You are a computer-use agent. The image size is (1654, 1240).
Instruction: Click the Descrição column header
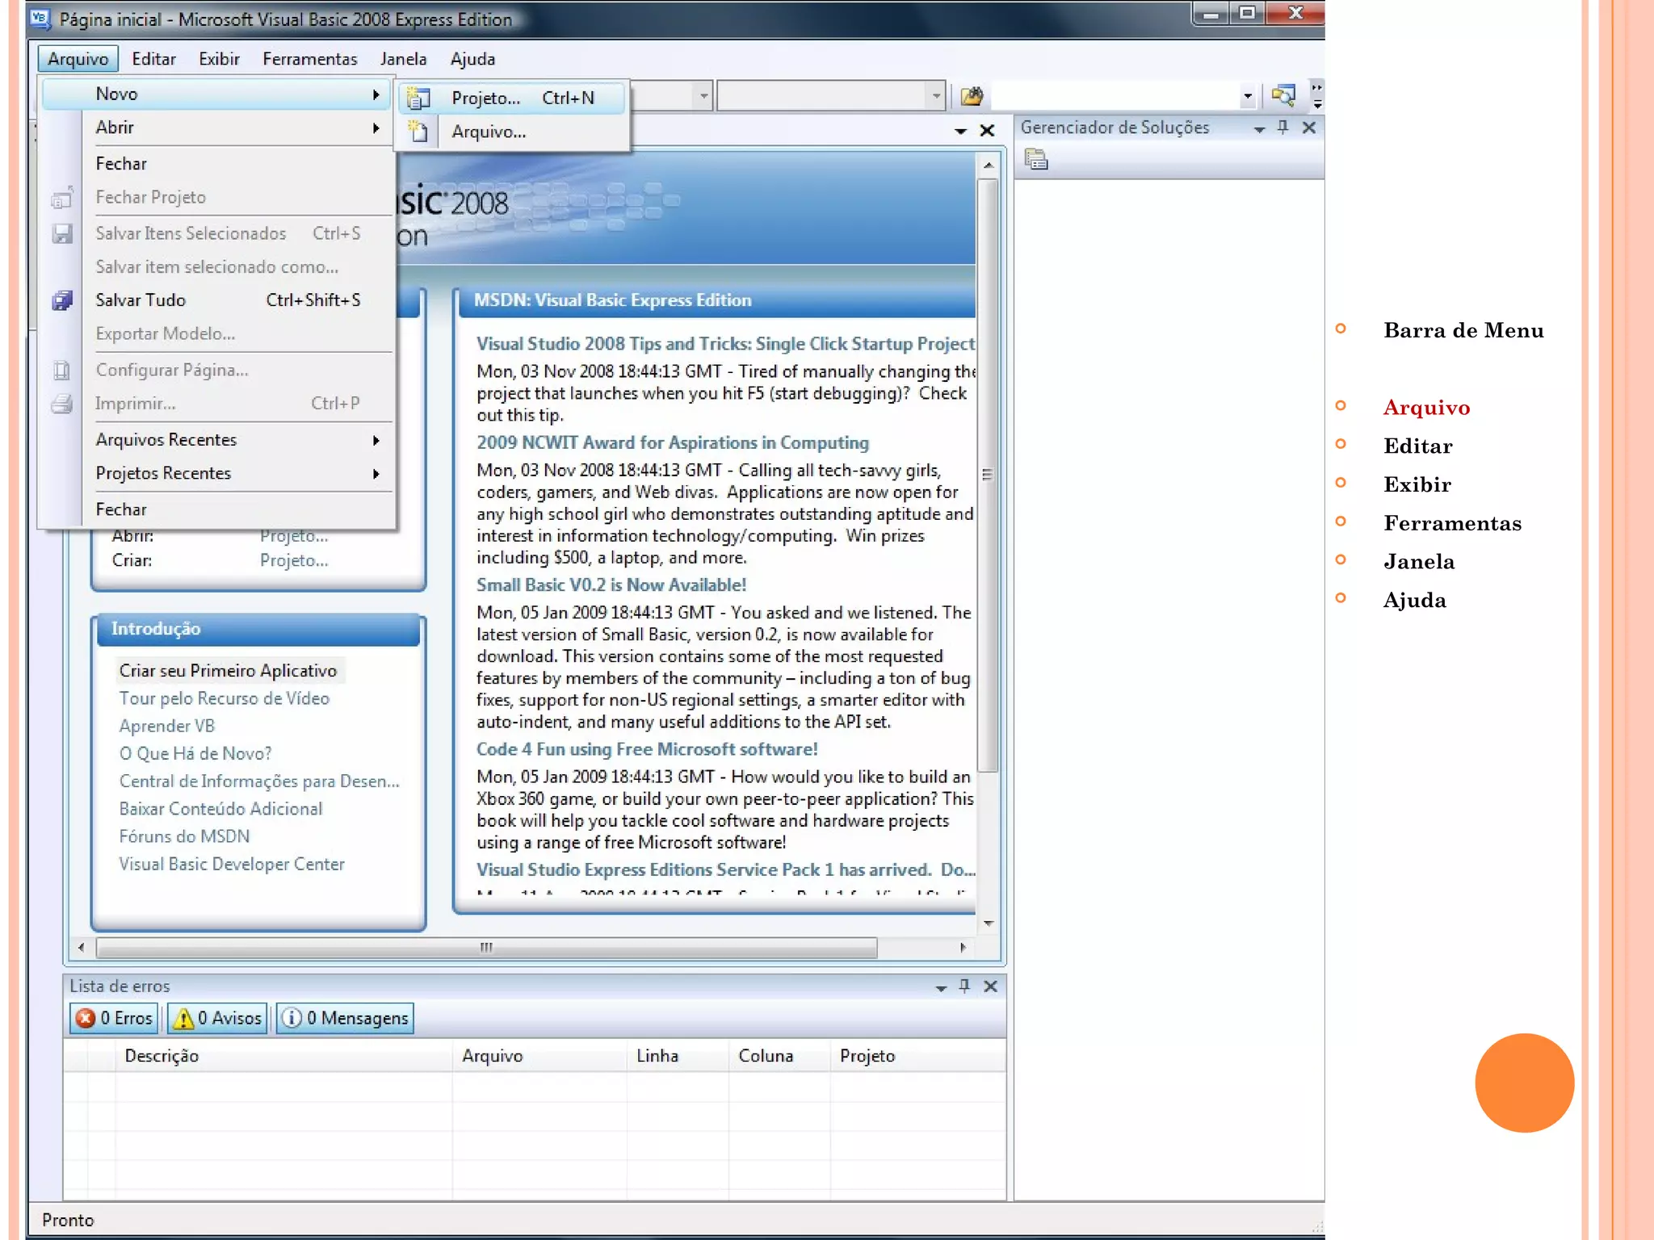coord(162,1056)
